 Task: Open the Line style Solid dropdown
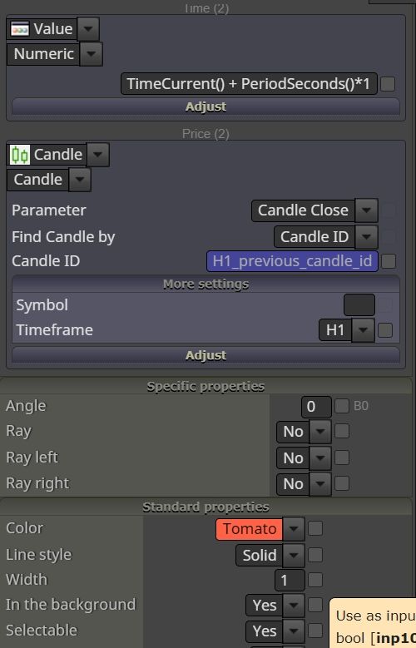(x=293, y=555)
